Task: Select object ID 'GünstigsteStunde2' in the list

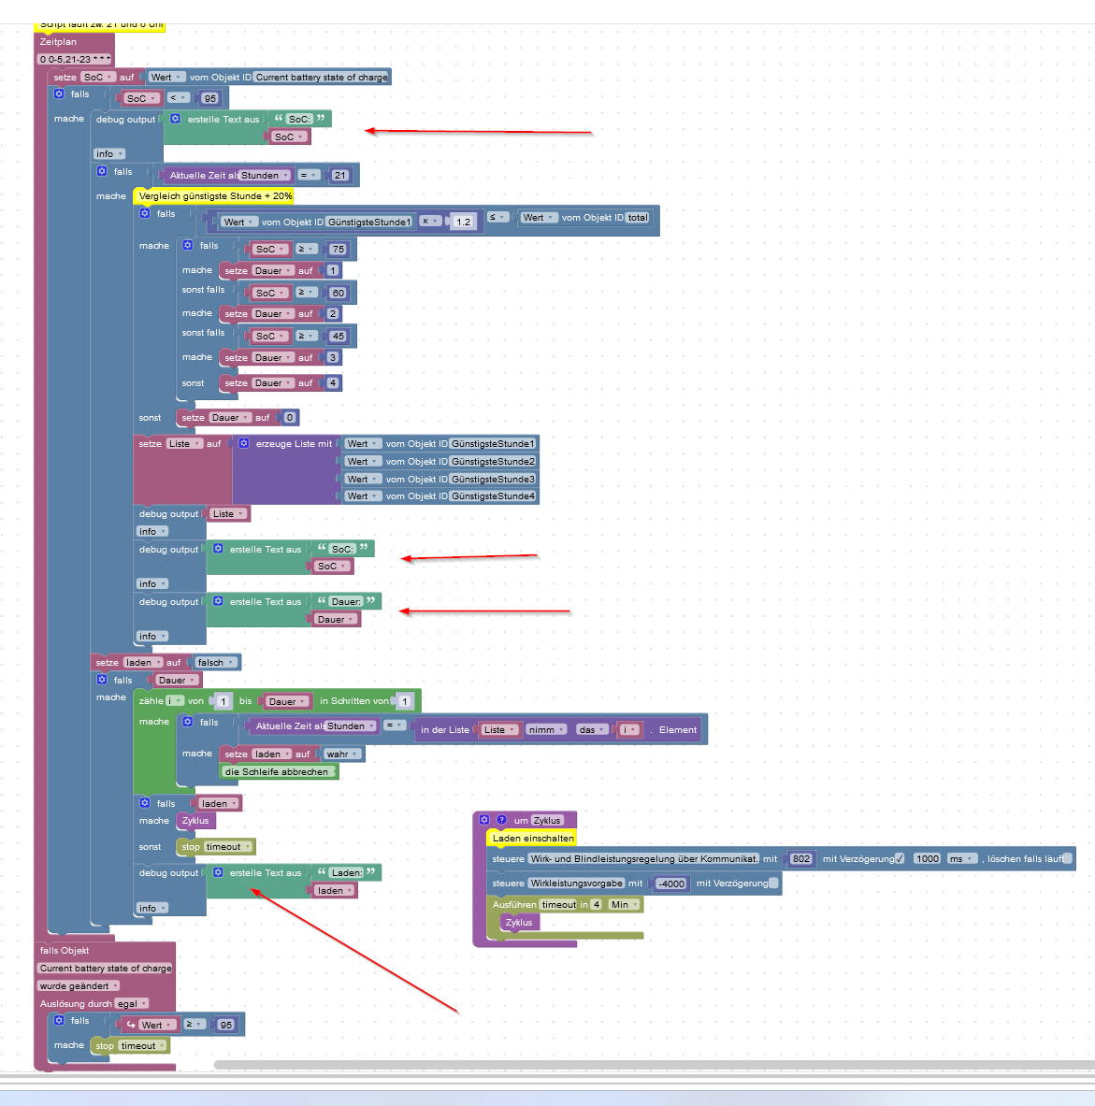Action: click(x=493, y=461)
